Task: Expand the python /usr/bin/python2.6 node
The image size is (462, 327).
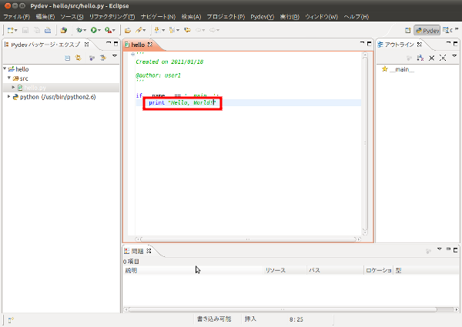Action: pos(8,96)
